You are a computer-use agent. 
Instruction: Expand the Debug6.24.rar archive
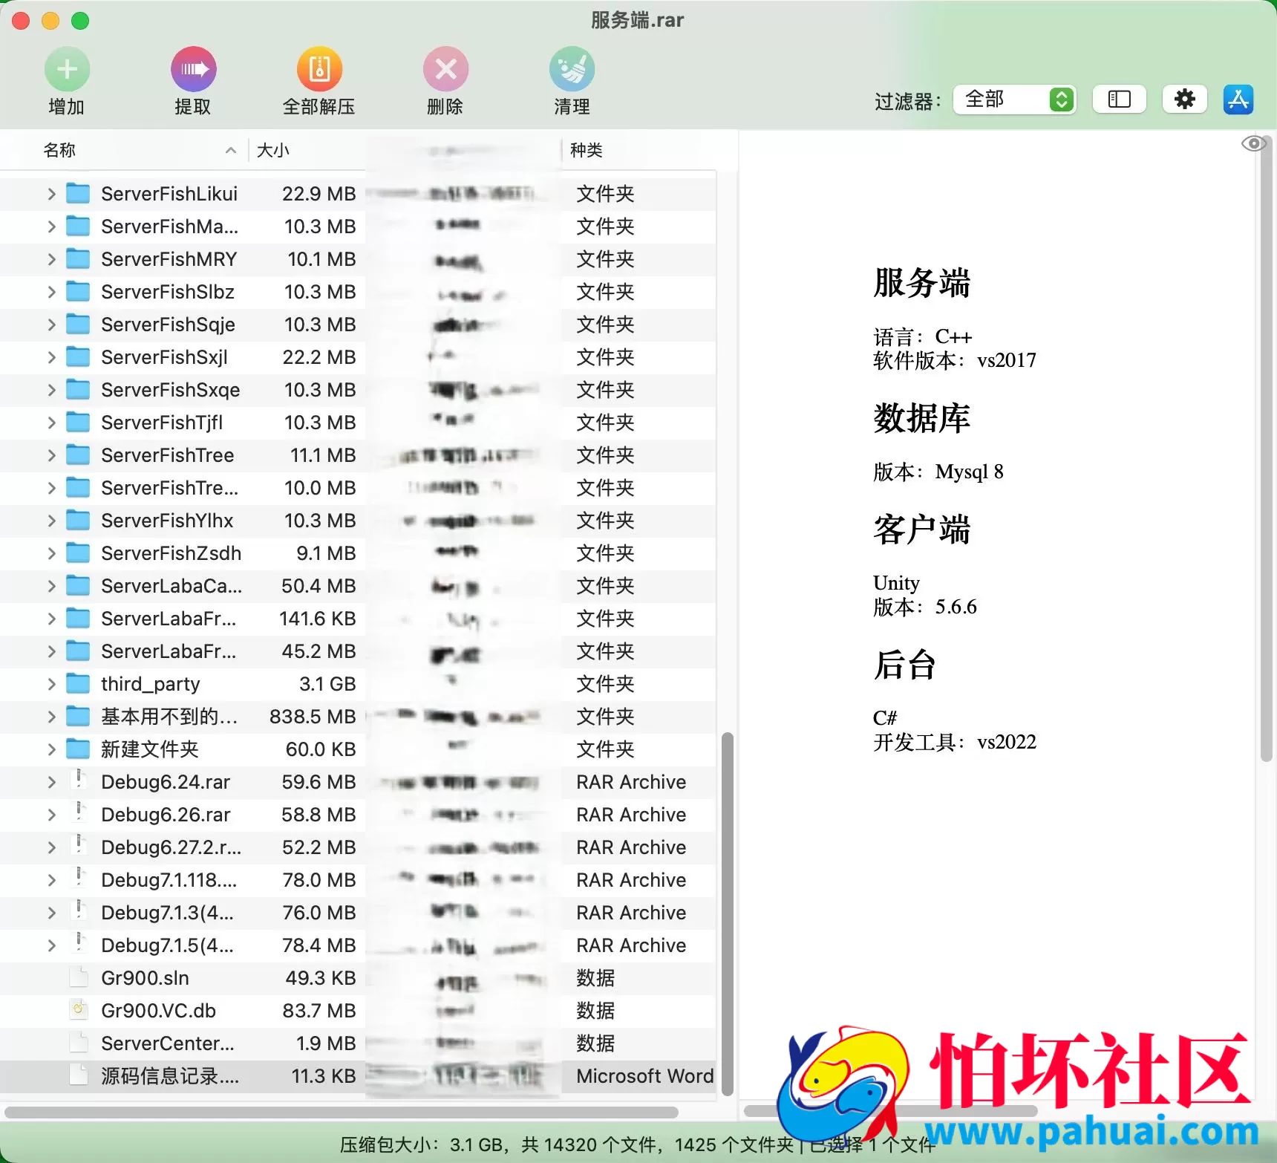(51, 782)
